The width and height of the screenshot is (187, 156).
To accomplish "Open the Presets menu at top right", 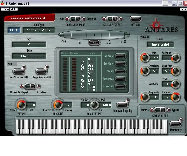I will point(184,9).
